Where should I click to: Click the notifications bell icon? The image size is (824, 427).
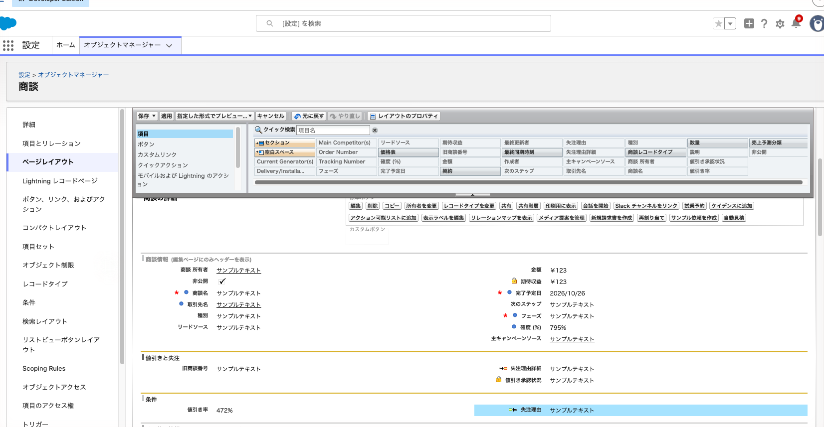point(796,23)
